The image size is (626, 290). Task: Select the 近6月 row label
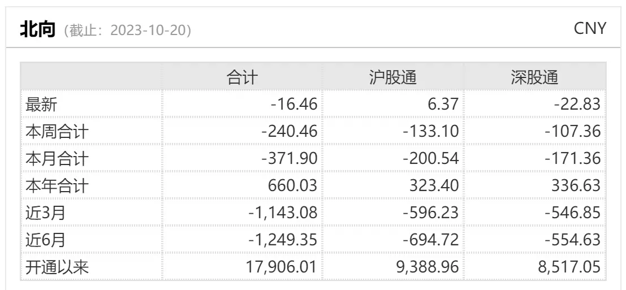coord(45,240)
